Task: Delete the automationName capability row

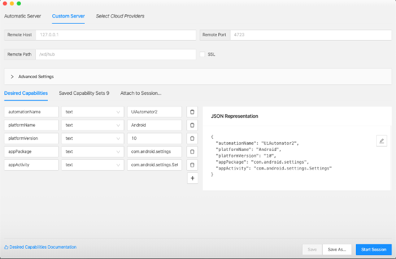Action: pyautogui.click(x=192, y=112)
